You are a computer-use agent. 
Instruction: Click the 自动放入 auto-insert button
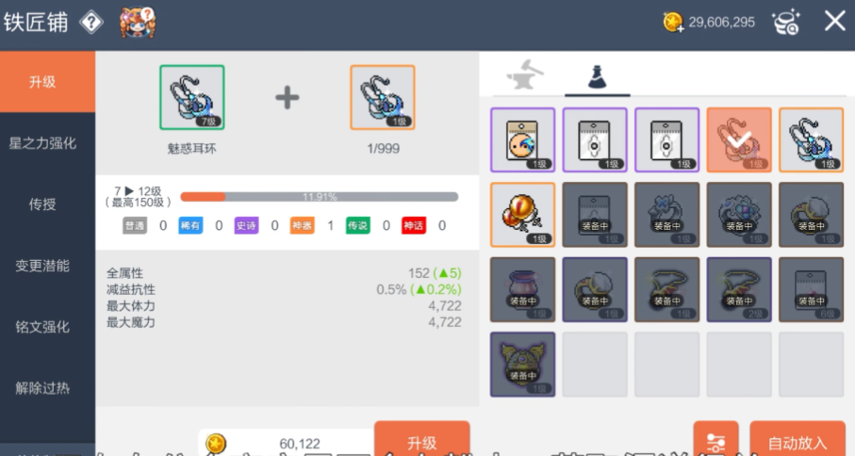797,439
